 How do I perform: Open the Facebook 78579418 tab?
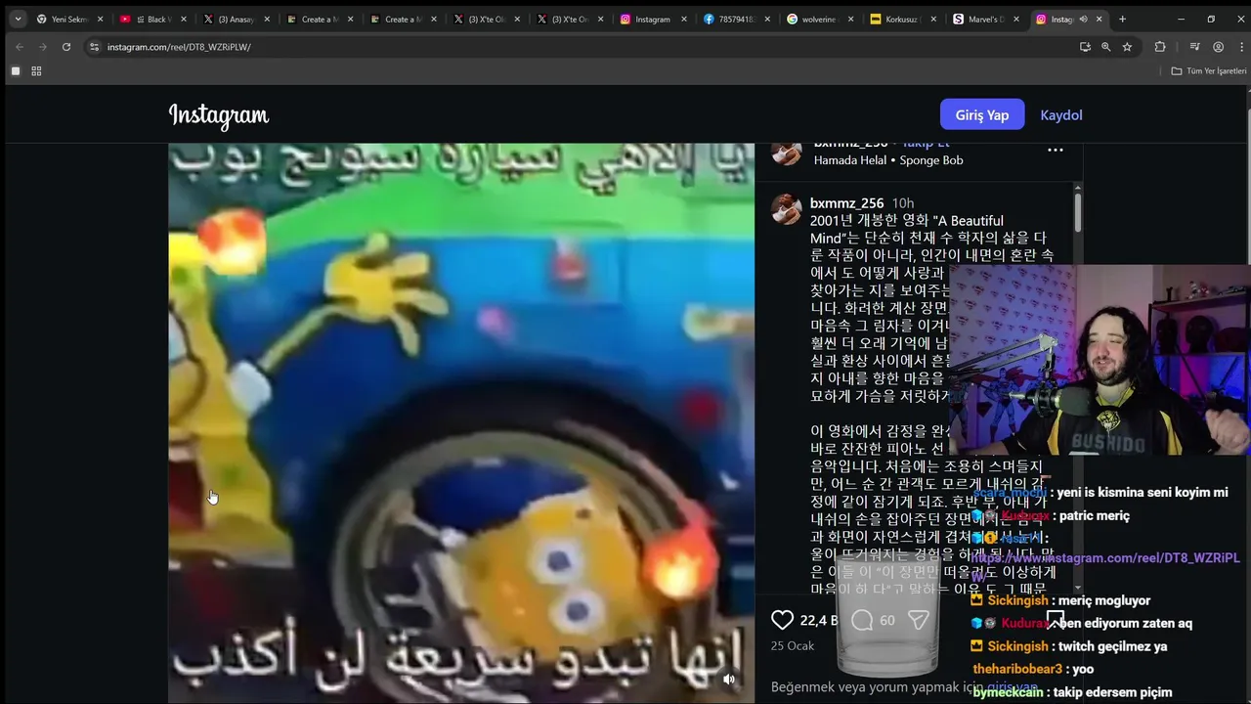click(735, 19)
